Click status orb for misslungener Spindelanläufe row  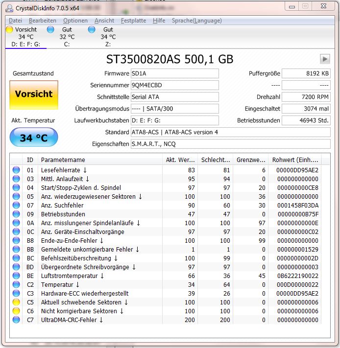16,223
